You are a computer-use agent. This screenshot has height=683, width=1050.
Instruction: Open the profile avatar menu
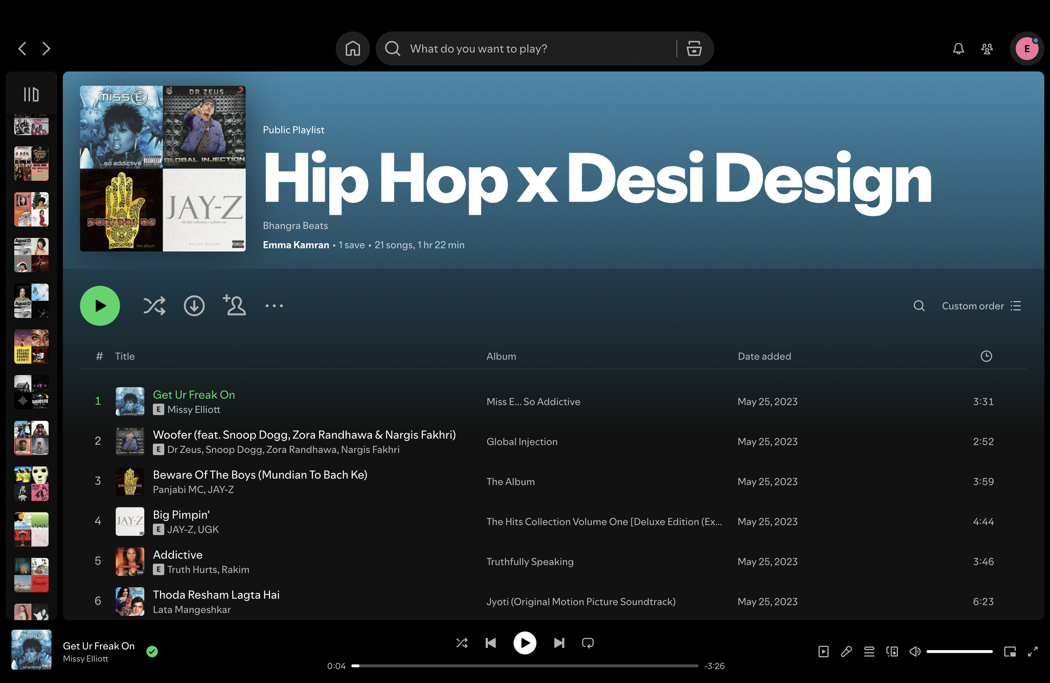pos(1026,49)
